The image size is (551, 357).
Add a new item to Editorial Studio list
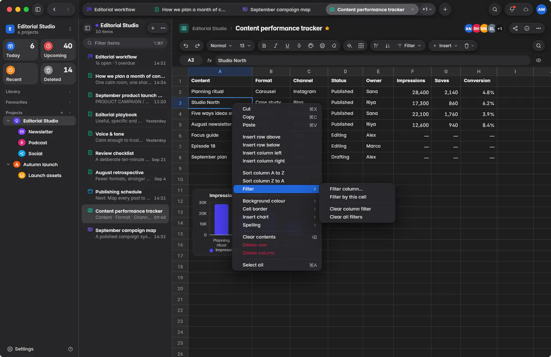(x=153, y=28)
